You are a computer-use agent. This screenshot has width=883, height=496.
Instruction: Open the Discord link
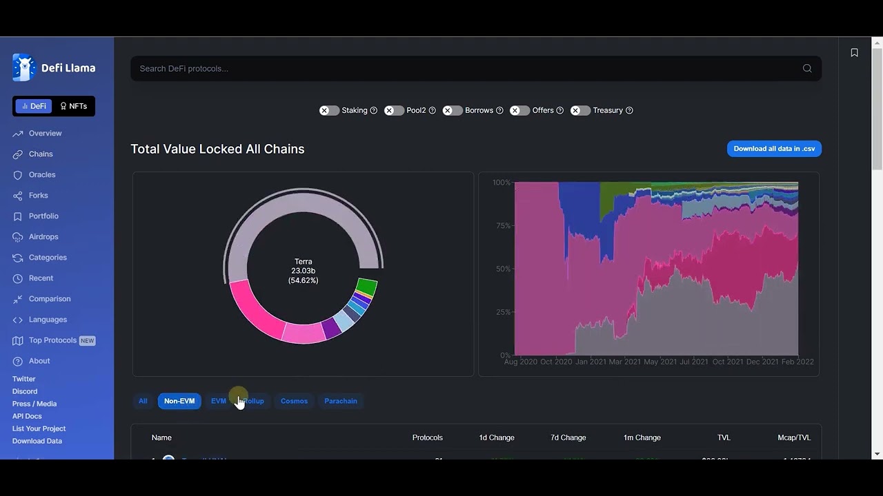point(25,391)
